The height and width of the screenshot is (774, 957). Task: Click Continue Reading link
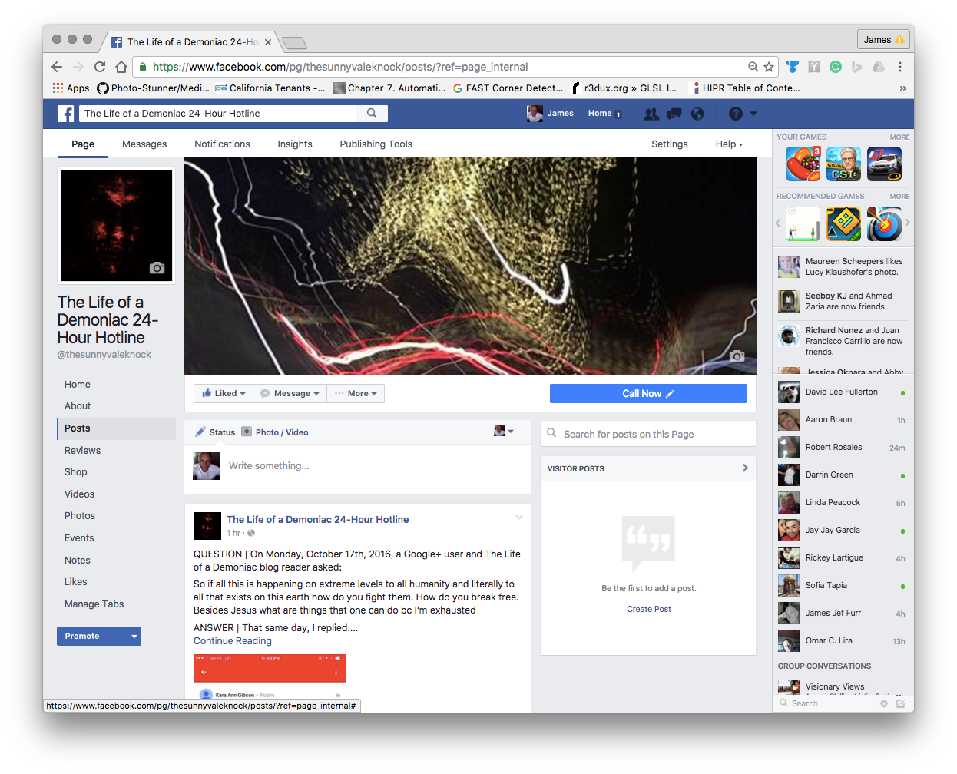(x=233, y=641)
